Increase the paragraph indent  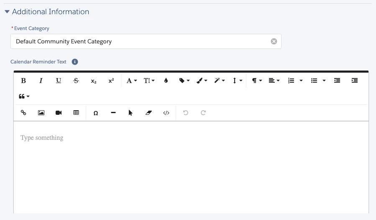354,81
